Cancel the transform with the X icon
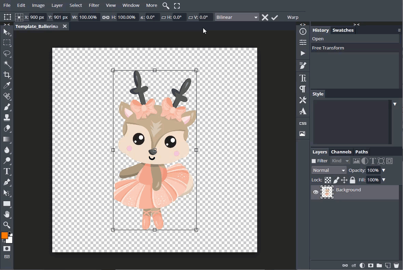Screen dimensions: 403x270 265,17
